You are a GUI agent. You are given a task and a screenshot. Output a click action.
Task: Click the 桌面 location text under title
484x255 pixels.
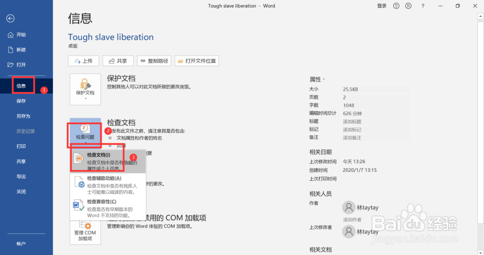coord(73,46)
